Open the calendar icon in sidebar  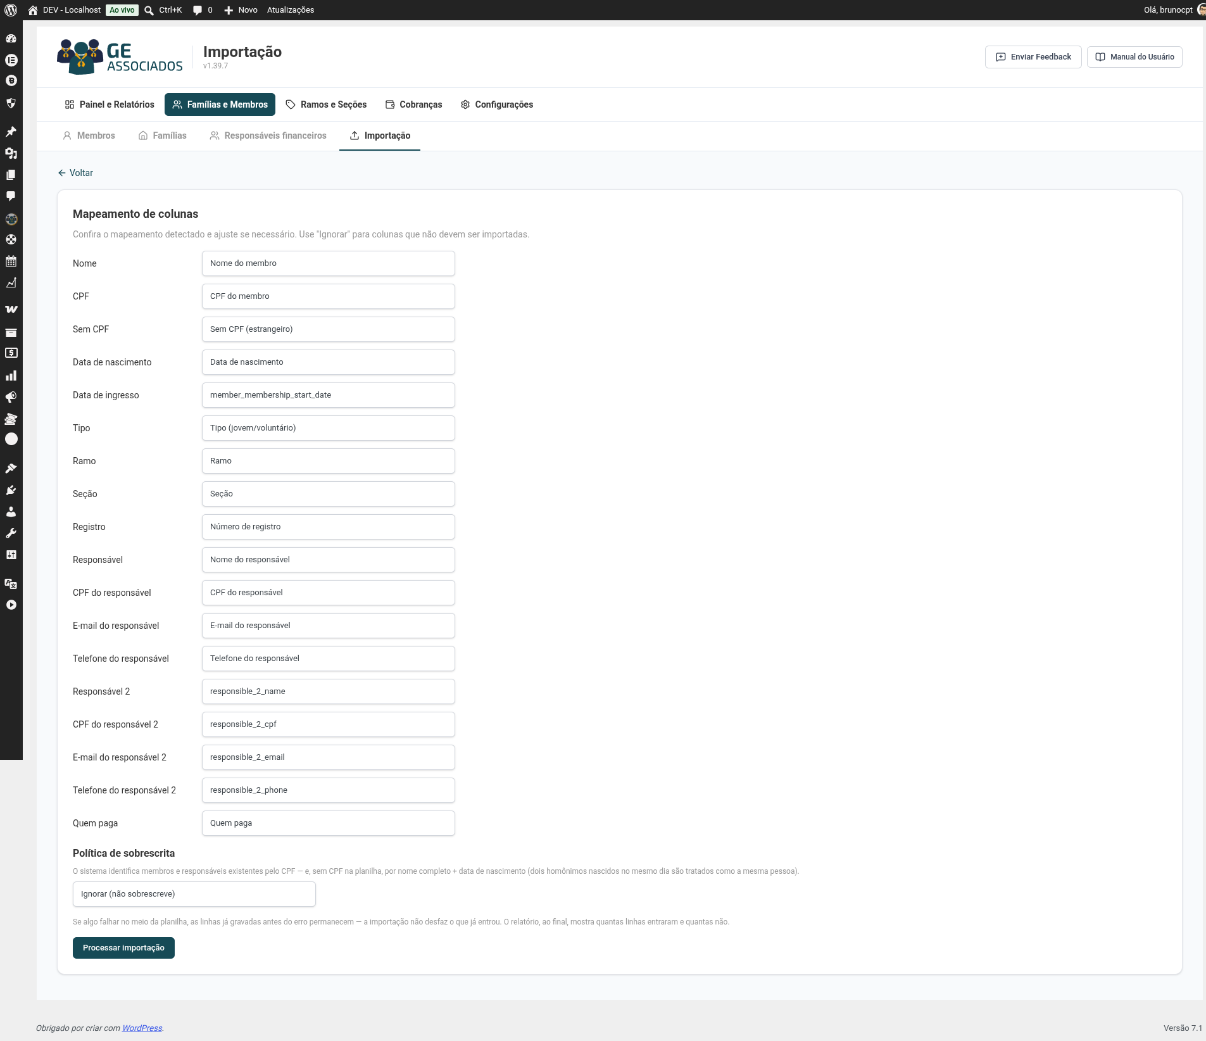pos(11,261)
